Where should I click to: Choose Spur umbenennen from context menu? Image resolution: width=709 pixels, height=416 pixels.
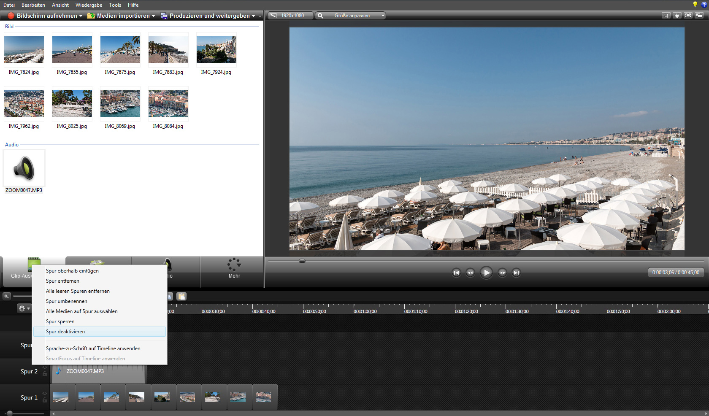[100, 301]
